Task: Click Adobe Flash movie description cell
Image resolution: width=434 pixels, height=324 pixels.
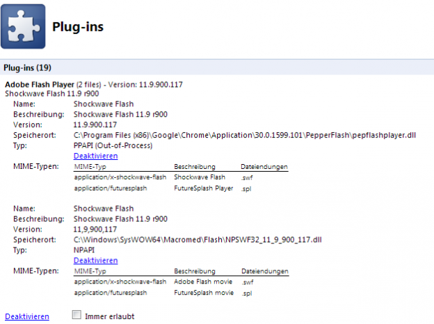Action: coord(203,282)
